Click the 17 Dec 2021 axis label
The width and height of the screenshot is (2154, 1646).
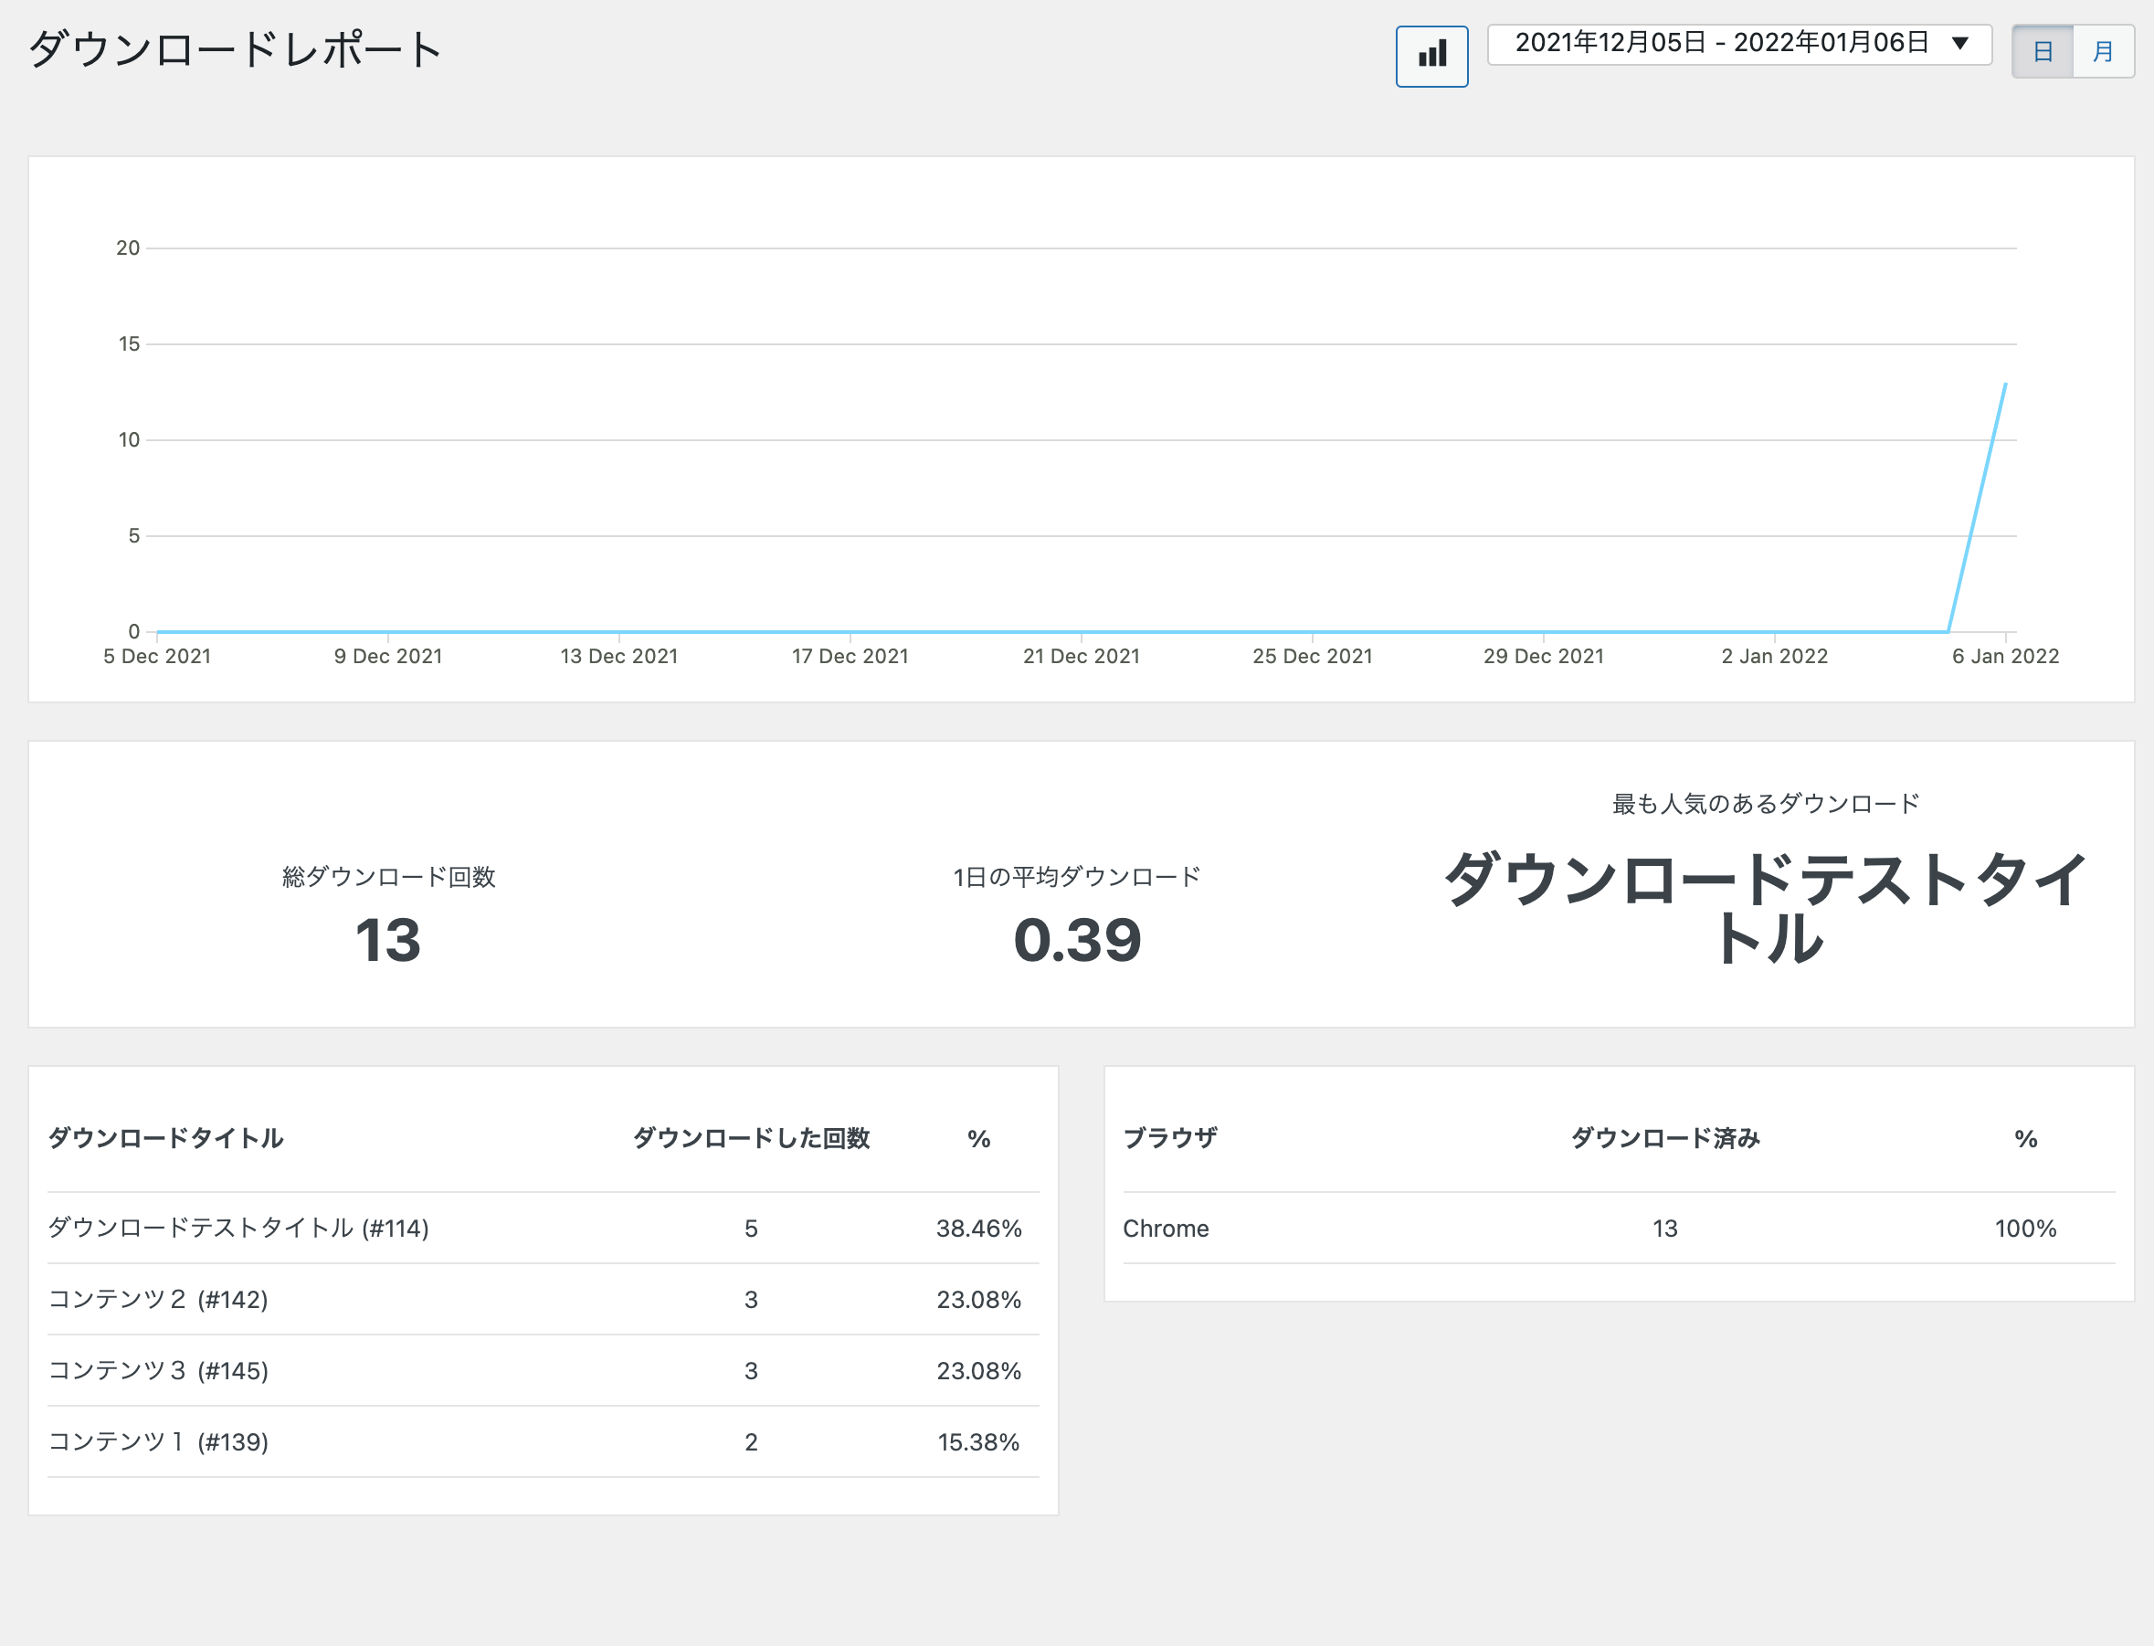click(x=850, y=657)
